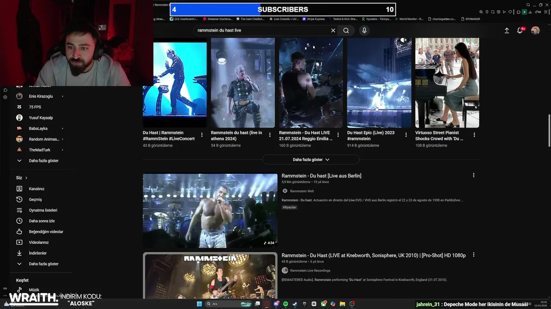The width and height of the screenshot is (551, 309).
Task: Open 'Twitch & Kick Stre...' bookmark
Action: click(x=343, y=19)
